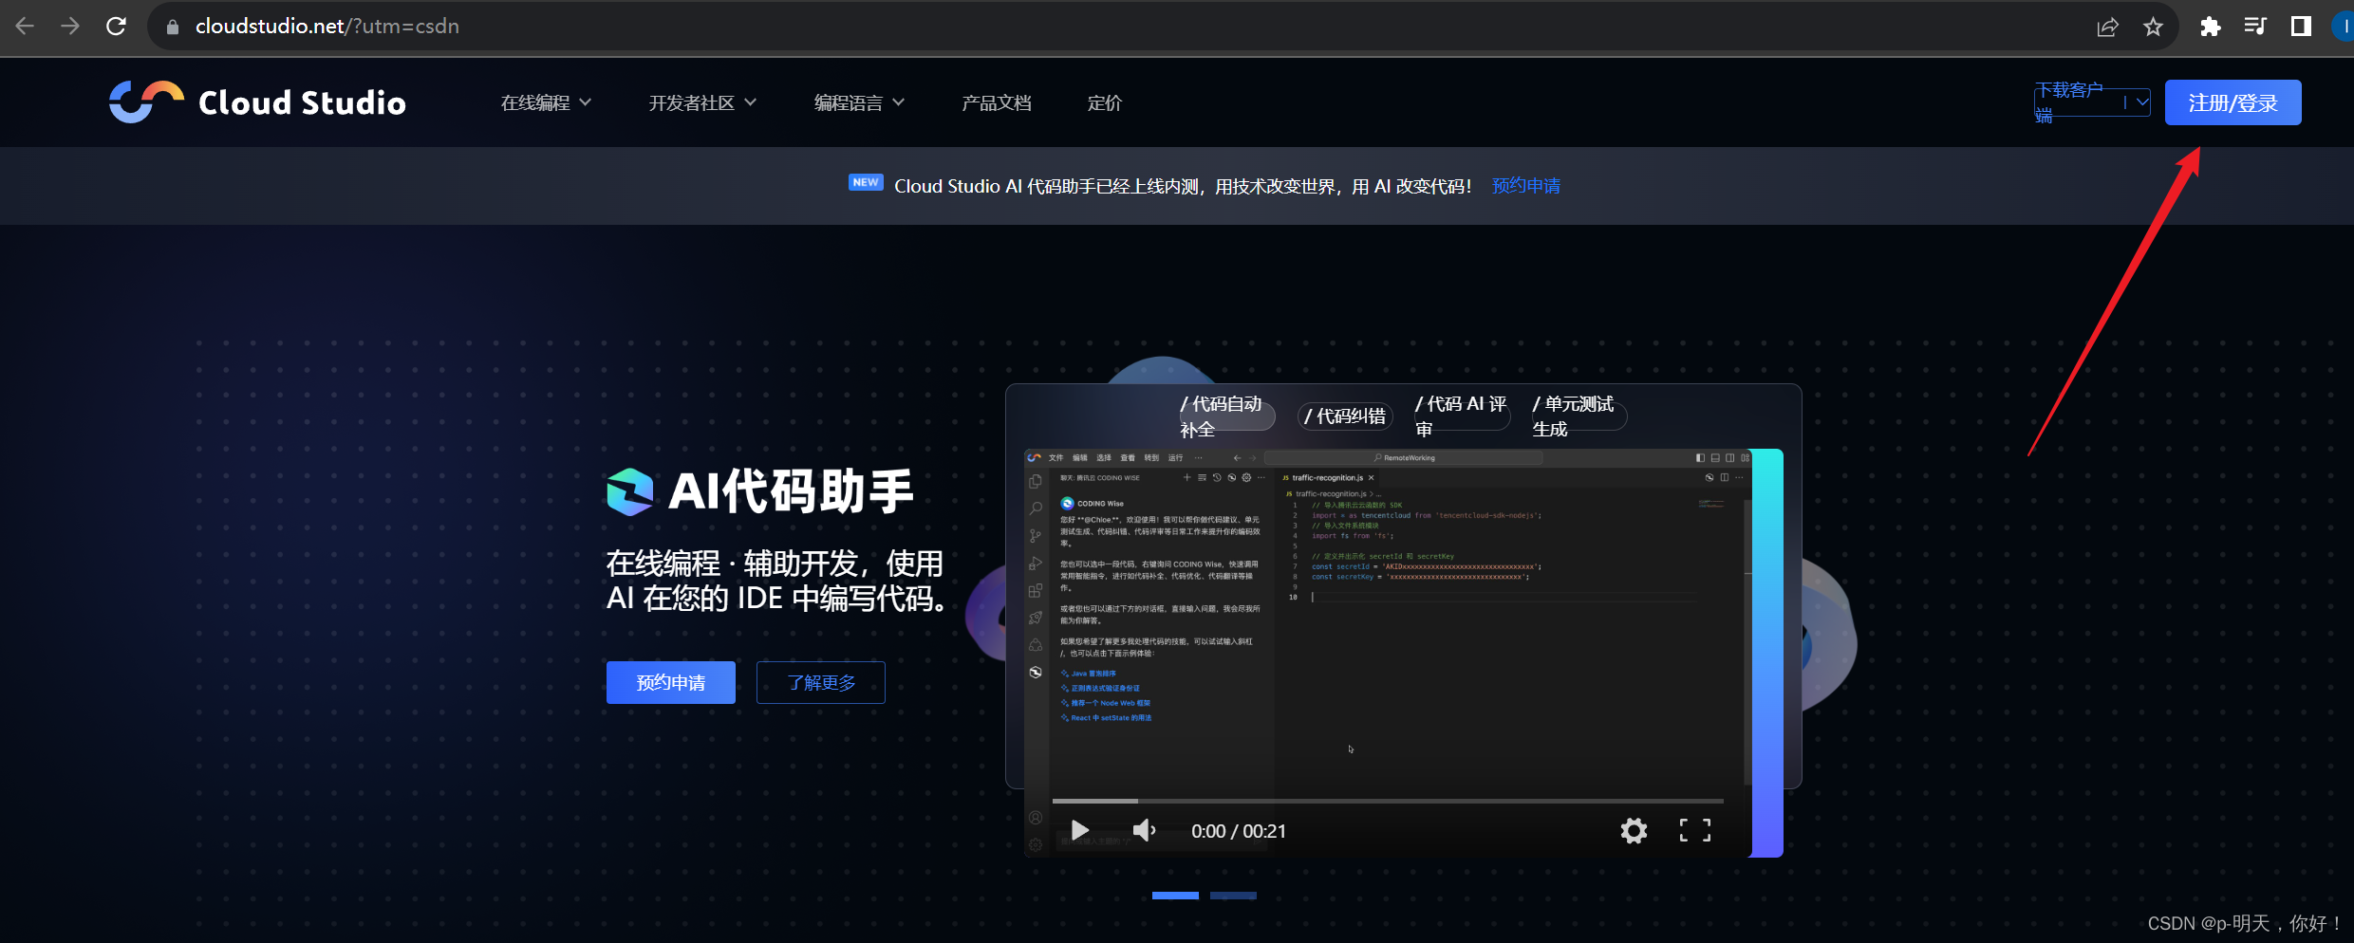Open the browser profile avatar

(x=2343, y=27)
